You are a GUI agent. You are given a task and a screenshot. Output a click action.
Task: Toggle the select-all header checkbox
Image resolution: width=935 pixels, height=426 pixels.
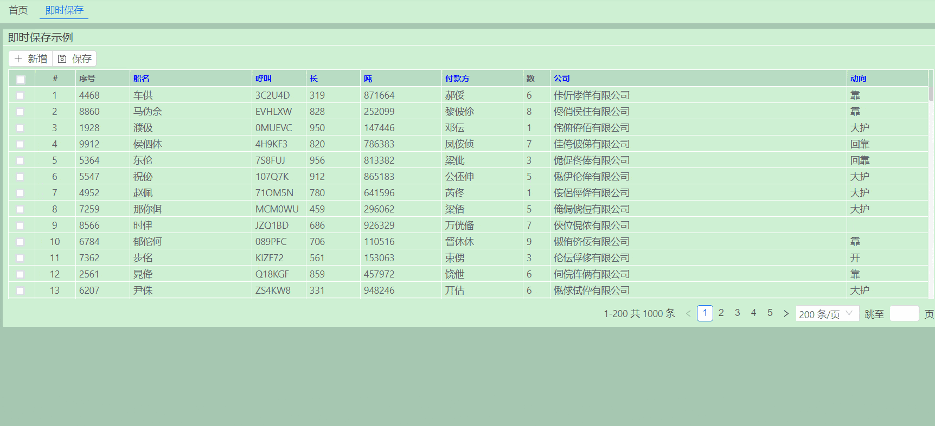(x=21, y=79)
